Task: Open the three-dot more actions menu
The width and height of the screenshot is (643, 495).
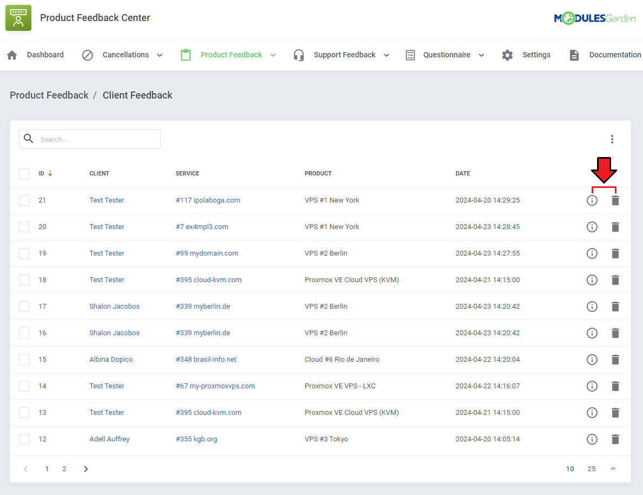Action: coord(612,139)
